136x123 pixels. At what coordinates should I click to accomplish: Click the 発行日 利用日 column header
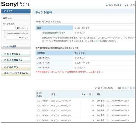[x=43, y=94]
